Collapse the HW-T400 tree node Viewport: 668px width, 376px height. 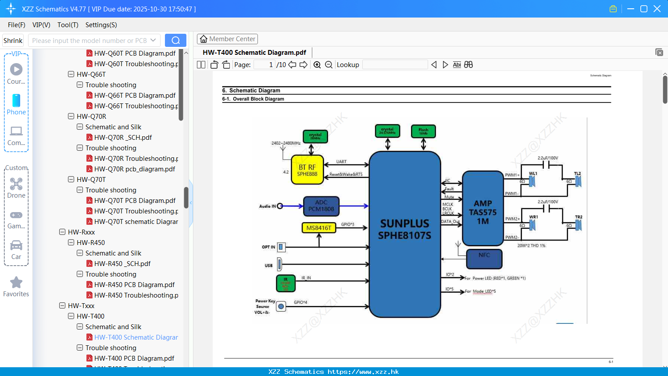tap(71, 316)
